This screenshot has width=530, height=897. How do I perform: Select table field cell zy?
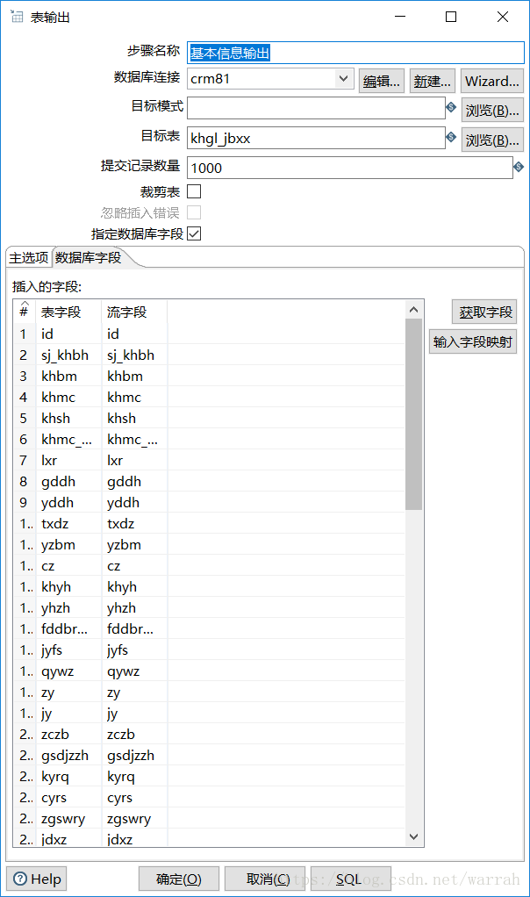tap(68, 692)
